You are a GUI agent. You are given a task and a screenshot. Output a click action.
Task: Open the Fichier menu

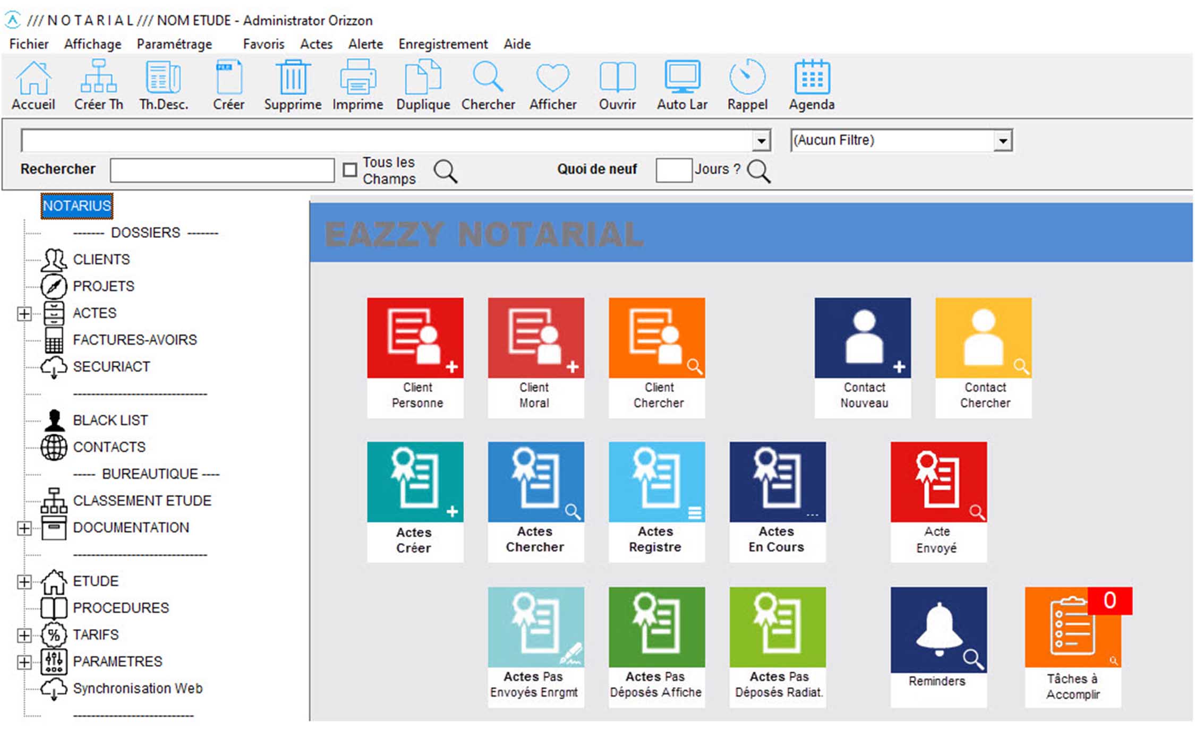(29, 44)
